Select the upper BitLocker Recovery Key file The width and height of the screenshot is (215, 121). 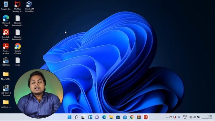click(x=17, y=21)
